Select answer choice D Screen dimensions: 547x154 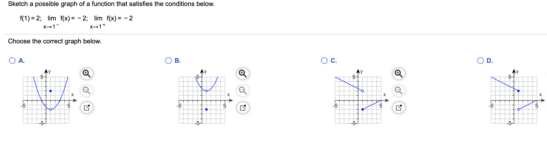coord(480,60)
